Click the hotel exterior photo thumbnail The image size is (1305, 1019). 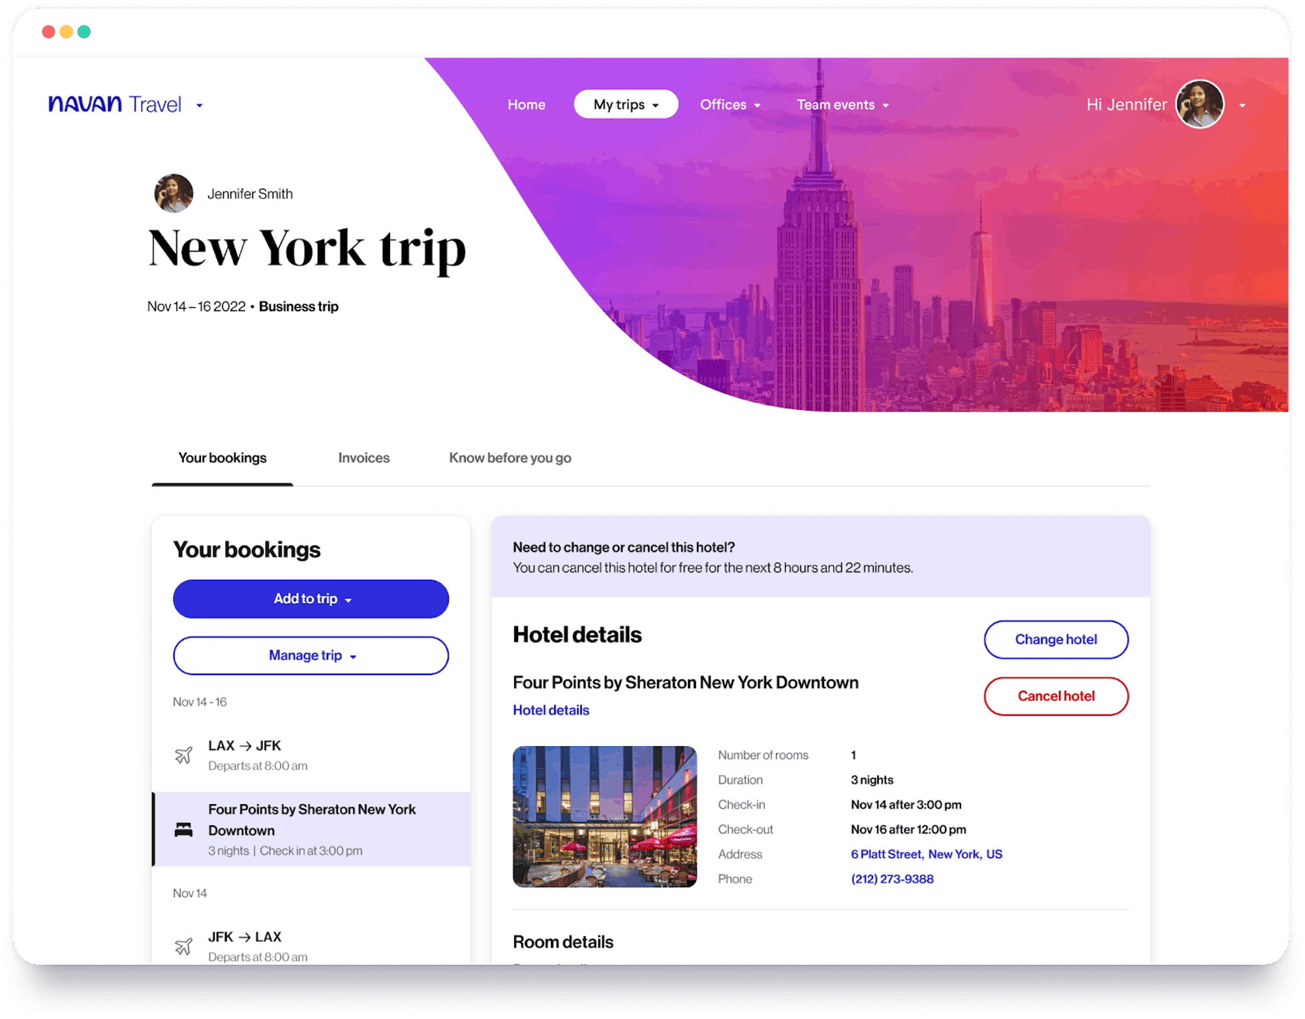(604, 816)
